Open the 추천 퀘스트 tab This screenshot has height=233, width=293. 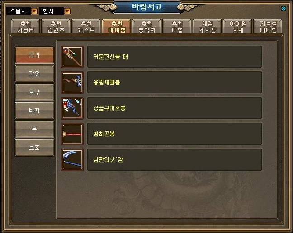point(86,27)
